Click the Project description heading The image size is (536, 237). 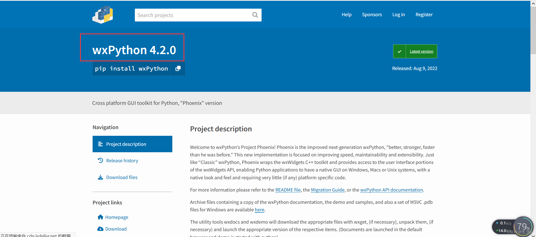click(x=221, y=129)
